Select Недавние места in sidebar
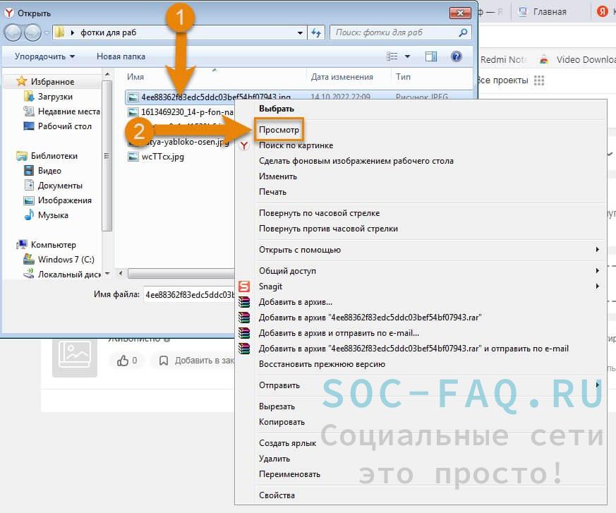Screen dimensions: 616x513 [x=68, y=111]
